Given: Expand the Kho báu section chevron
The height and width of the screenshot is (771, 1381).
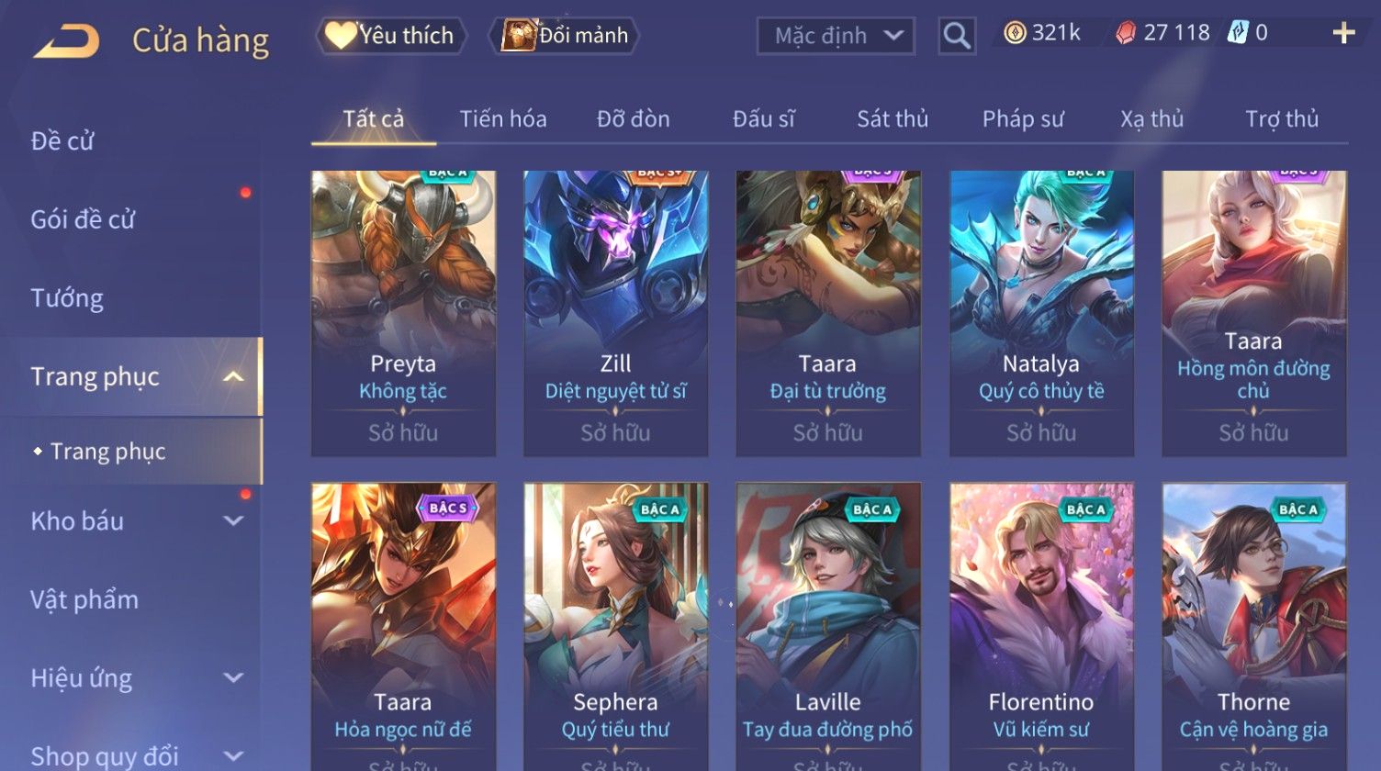Looking at the screenshot, I should pos(234,521).
